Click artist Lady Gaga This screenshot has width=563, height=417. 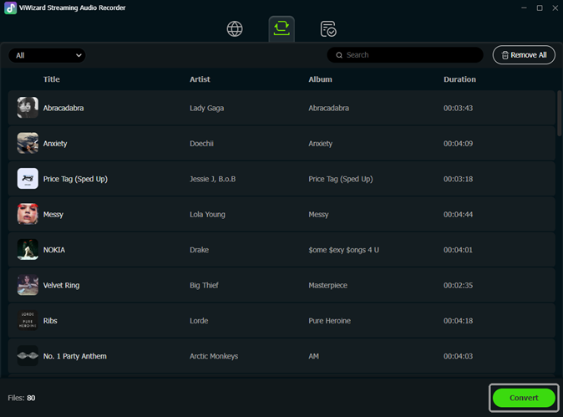click(207, 108)
